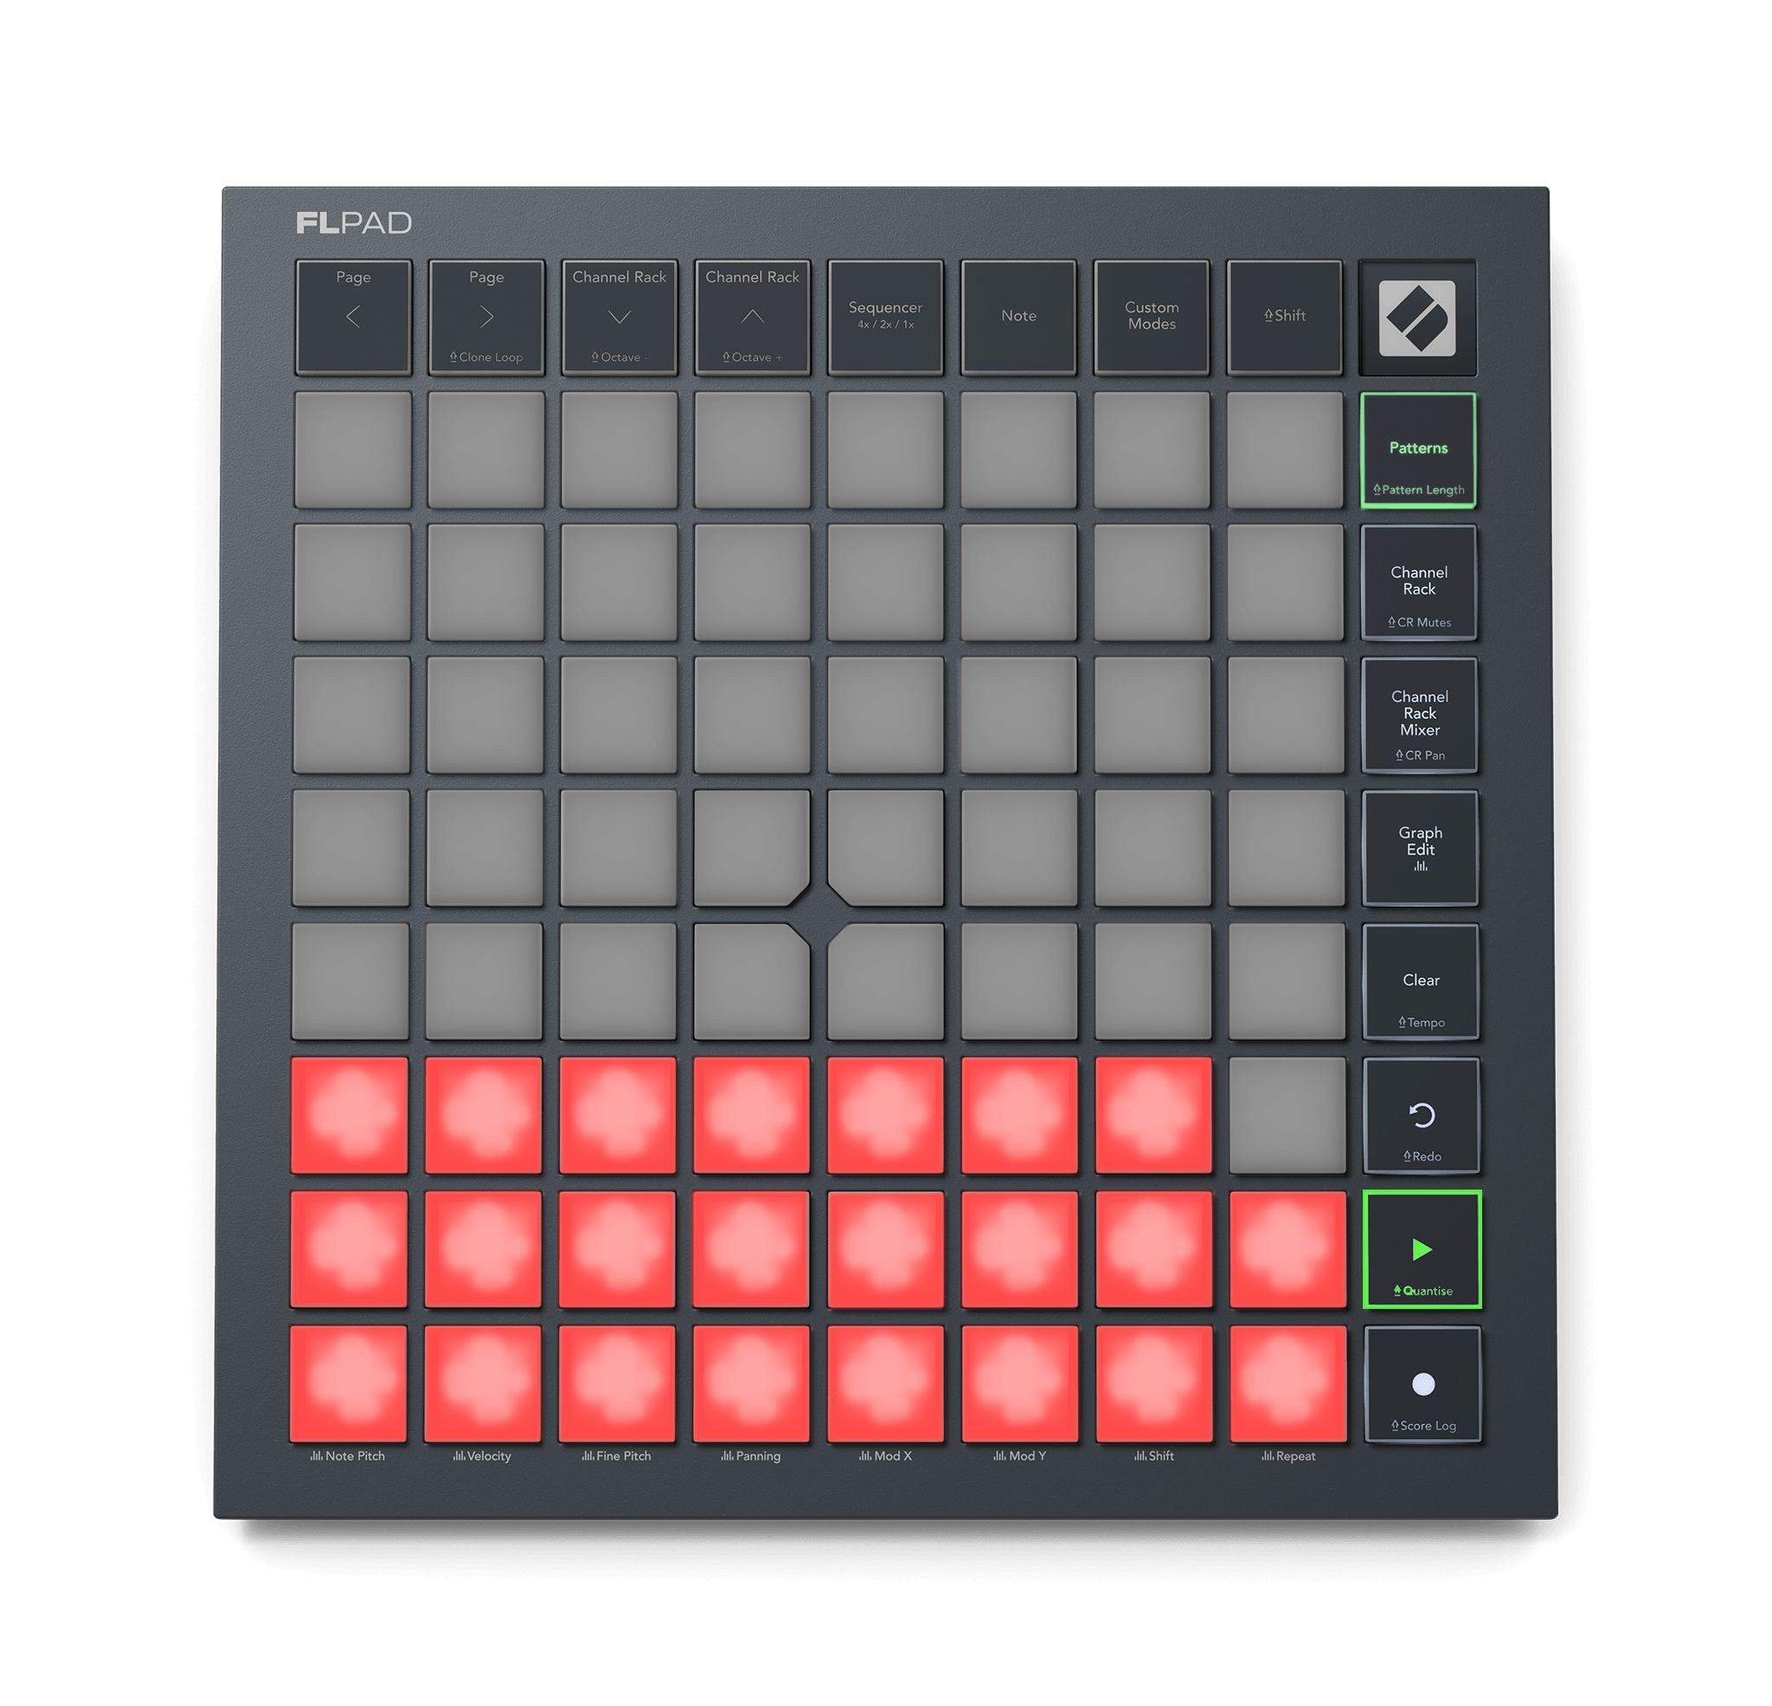
Task: Tap the bottom-row red pad above Shift label
Action: (1153, 1383)
